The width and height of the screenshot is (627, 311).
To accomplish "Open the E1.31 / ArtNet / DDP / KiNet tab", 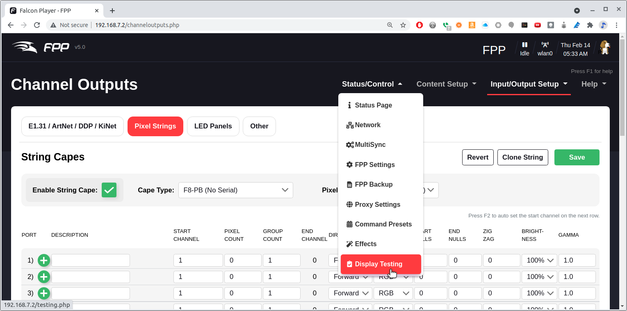I will coord(72,126).
